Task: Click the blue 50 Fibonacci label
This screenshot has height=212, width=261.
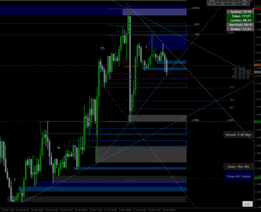Action: point(233,76)
